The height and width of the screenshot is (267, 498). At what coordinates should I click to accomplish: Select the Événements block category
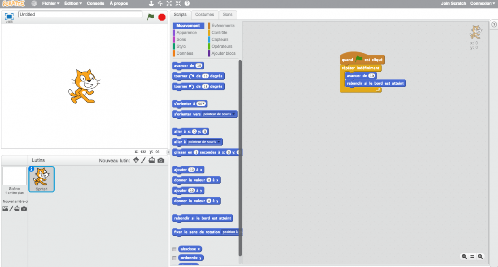(223, 26)
